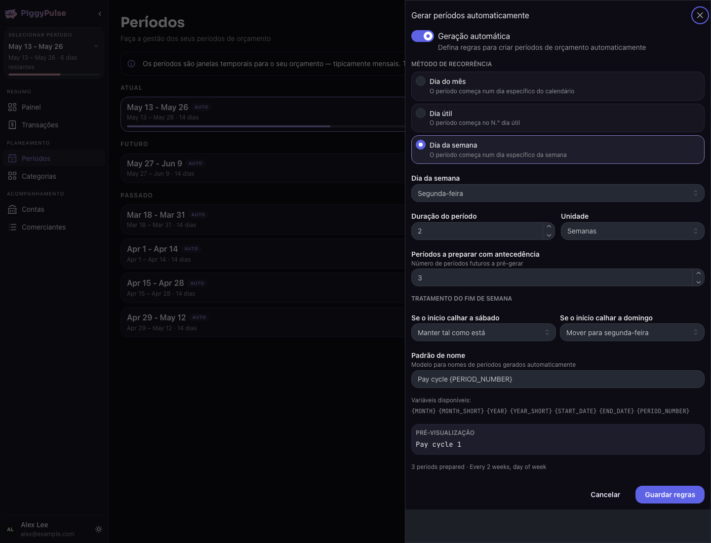
Task: Go to Painel in the sidebar
Action: [x=54, y=107]
